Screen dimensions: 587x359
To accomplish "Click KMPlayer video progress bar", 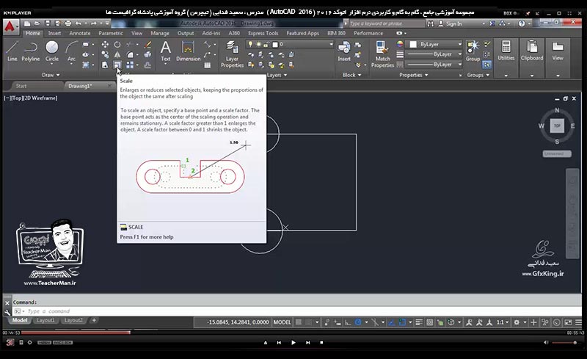I will [x=292, y=333].
